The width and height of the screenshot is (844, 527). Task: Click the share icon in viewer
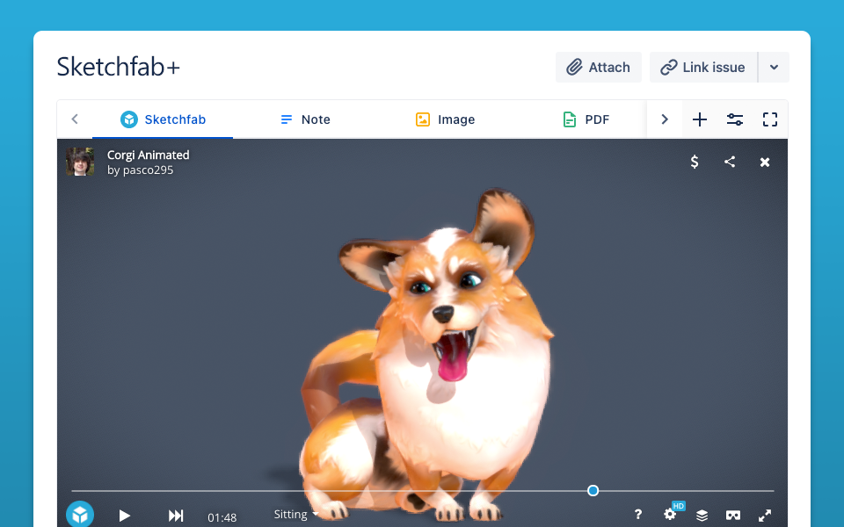point(730,162)
